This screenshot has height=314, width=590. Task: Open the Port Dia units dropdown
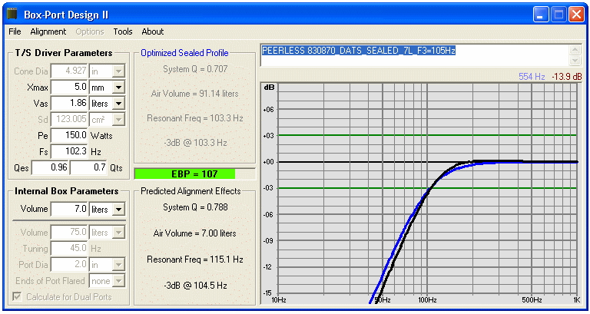[x=118, y=265]
